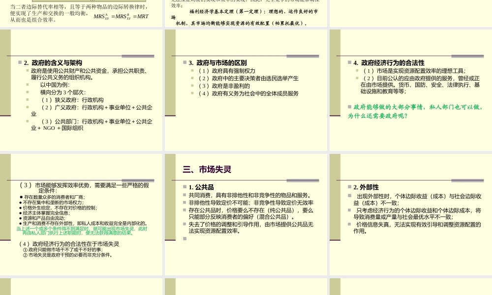Click the MRS equals MRT formula
This screenshot has width=492, height=295.
tap(119, 16)
